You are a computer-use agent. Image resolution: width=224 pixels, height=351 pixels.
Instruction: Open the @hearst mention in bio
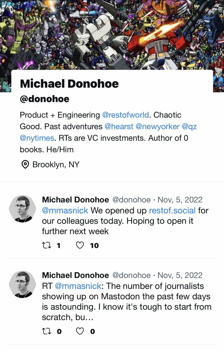[x=118, y=126]
